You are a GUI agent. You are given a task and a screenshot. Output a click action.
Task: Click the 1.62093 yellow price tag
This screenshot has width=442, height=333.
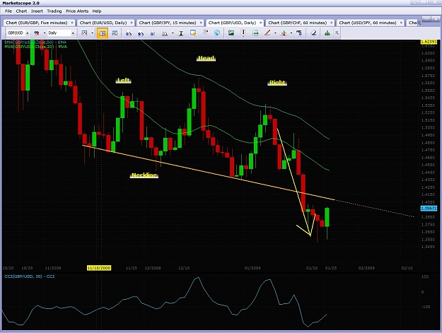tap(429, 42)
